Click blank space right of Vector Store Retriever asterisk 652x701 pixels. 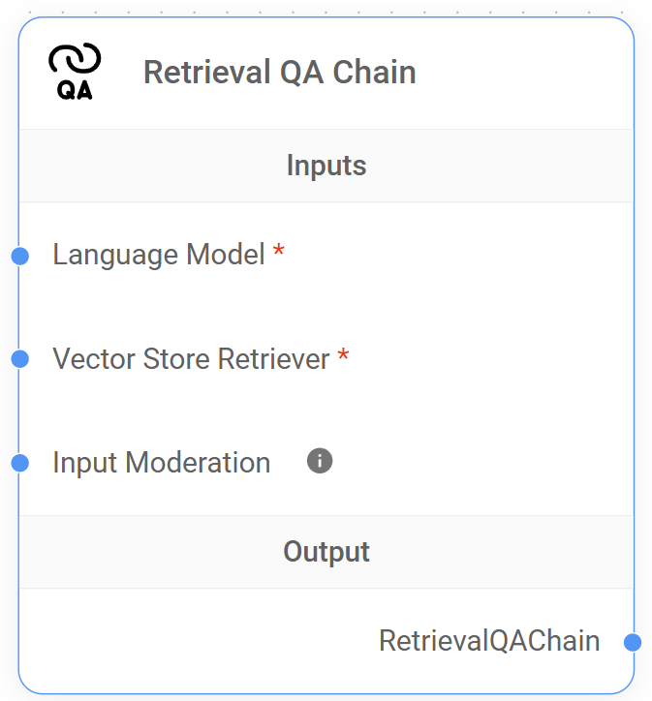pyautogui.click(x=484, y=359)
